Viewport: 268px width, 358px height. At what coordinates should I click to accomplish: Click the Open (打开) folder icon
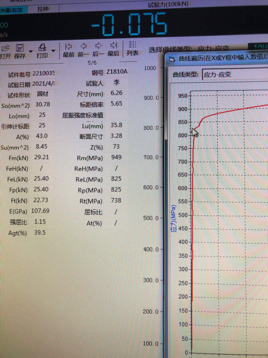[5, 48]
